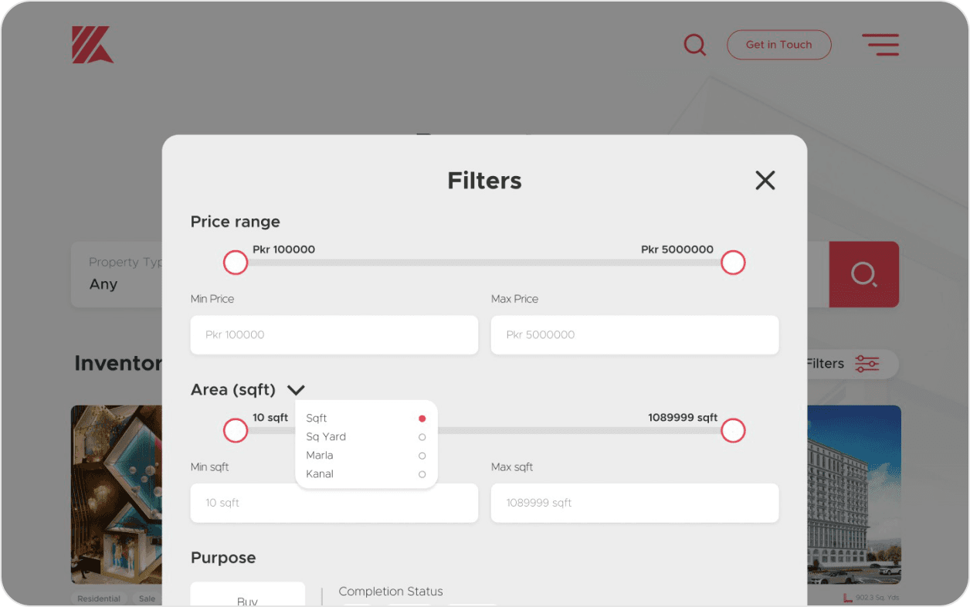
Task: Focus the Min sqft input field
Action: pos(334,503)
